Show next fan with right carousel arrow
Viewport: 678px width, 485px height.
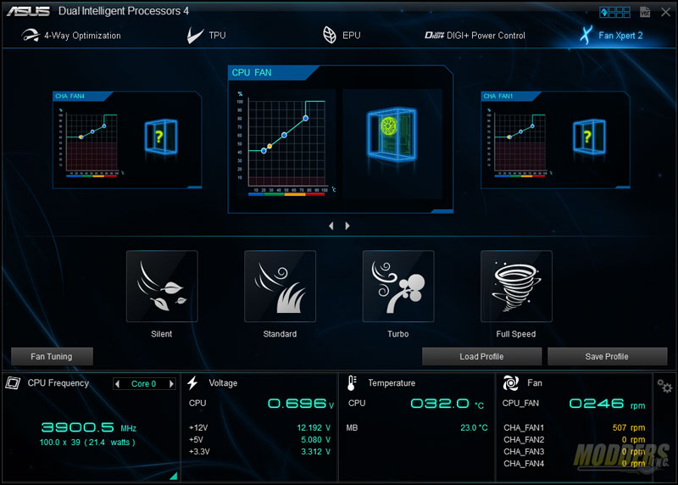(x=347, y=226)
